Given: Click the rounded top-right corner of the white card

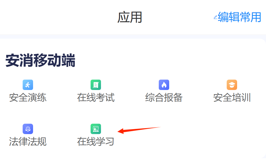Looking at the screenshot, I should point(263,41).
